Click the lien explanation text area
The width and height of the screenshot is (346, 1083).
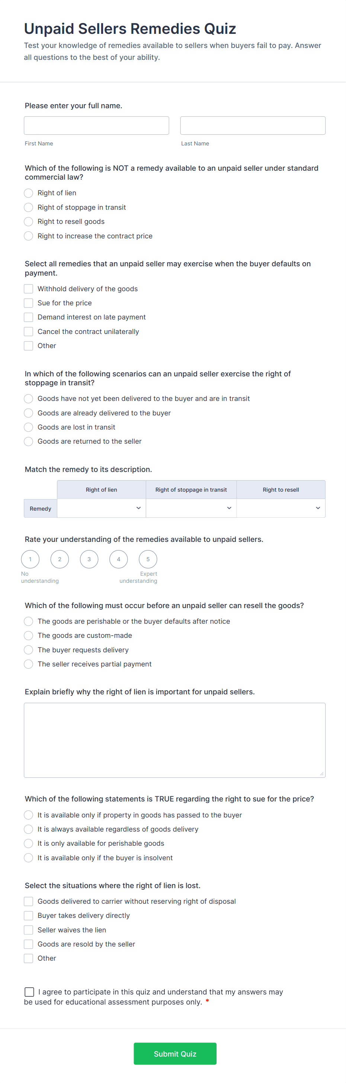174,740
